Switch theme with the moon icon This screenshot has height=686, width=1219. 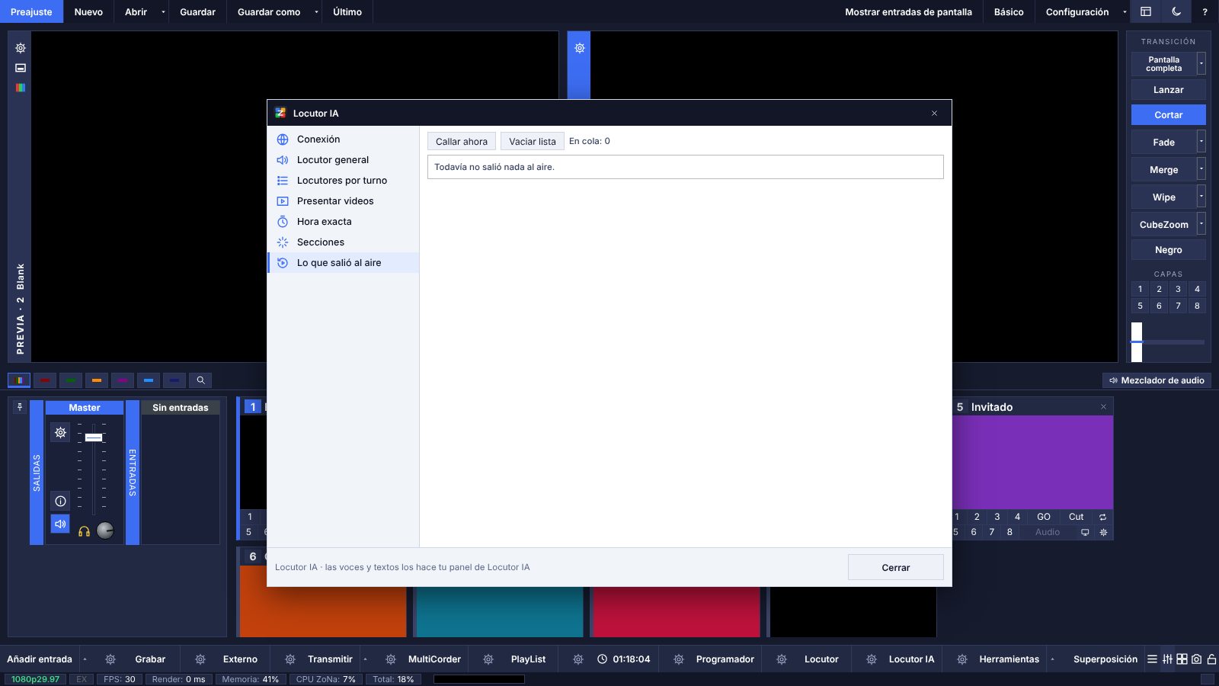(x=1176, y=11)
